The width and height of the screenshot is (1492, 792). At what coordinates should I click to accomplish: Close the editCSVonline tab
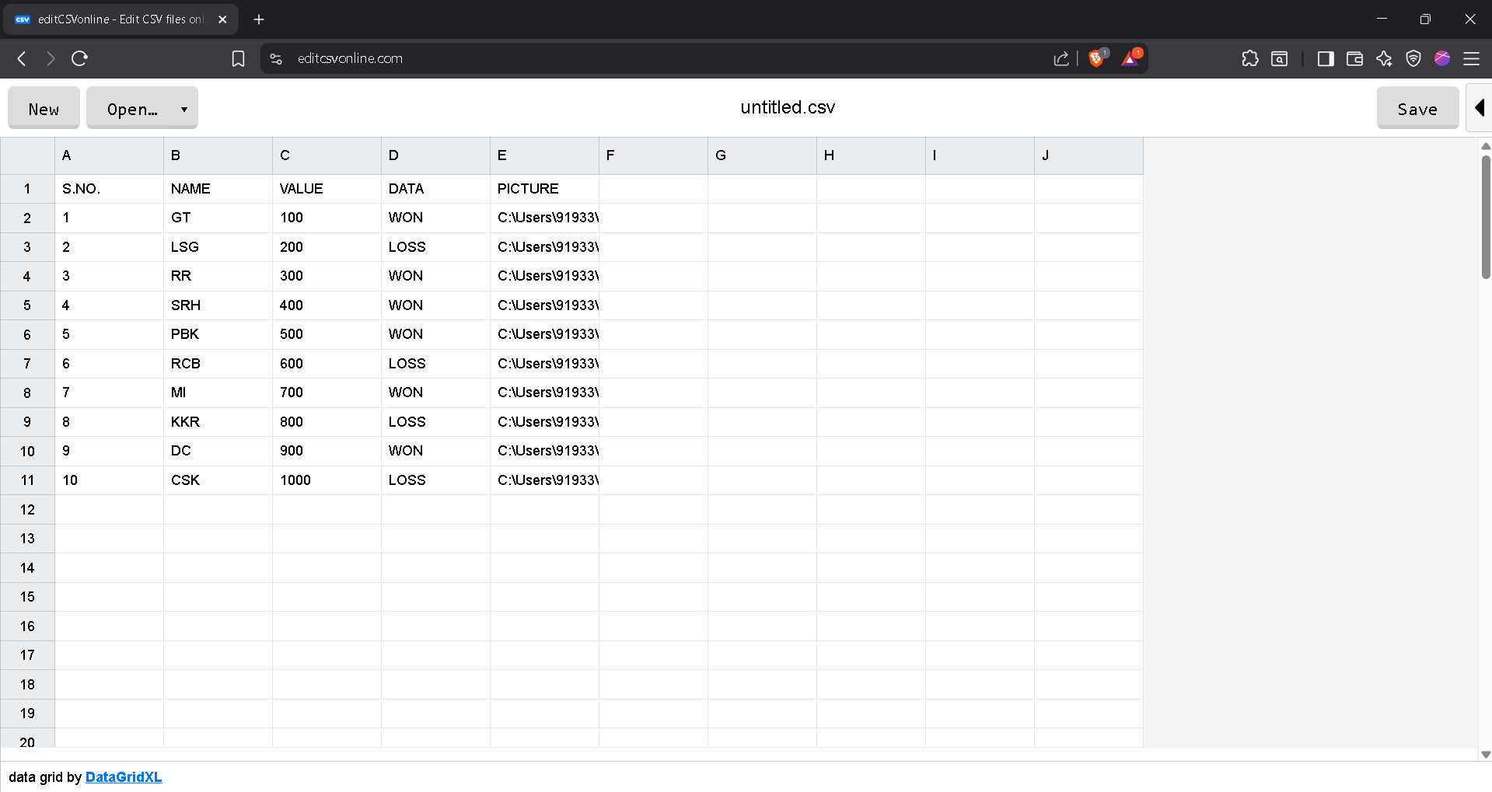[x=222, y=19]
